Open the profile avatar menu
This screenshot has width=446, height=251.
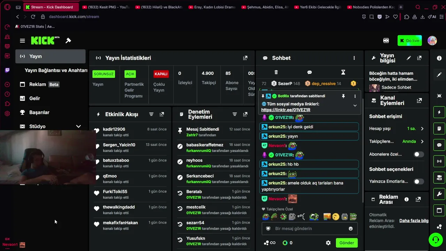(x=432, y=40)
